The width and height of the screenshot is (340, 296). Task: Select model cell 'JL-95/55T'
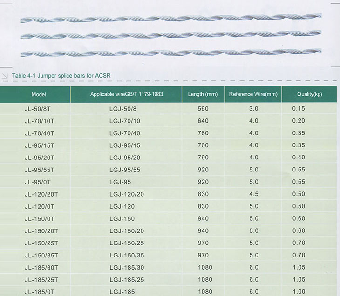coord(39,170)
